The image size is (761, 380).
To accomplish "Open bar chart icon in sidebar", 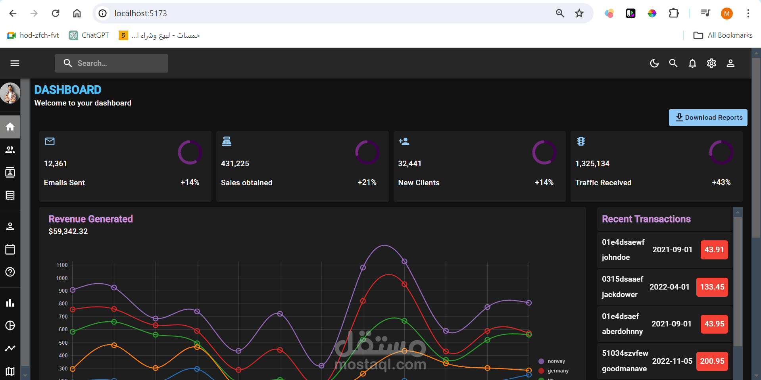I will (10, 303).
